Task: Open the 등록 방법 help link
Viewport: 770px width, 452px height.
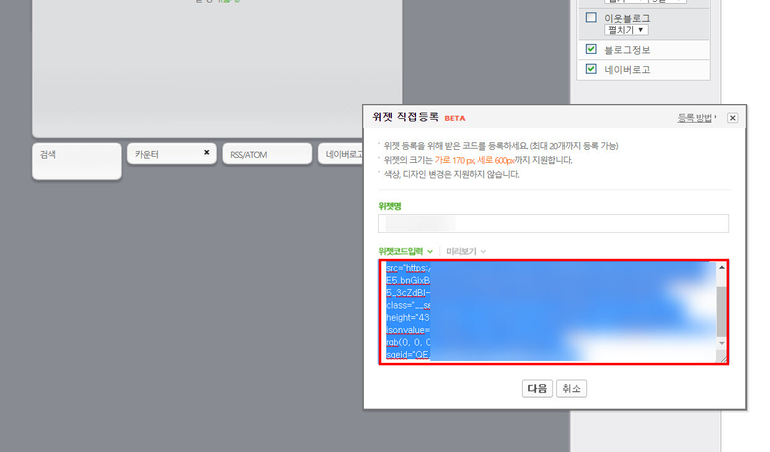Action: pyautogui.click(x=696, y=118)
